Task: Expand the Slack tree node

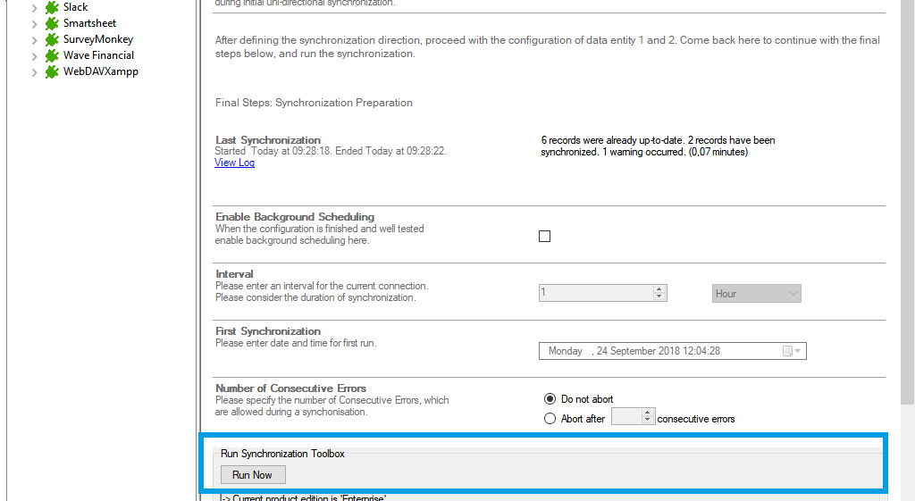Action: pos(34,8)
